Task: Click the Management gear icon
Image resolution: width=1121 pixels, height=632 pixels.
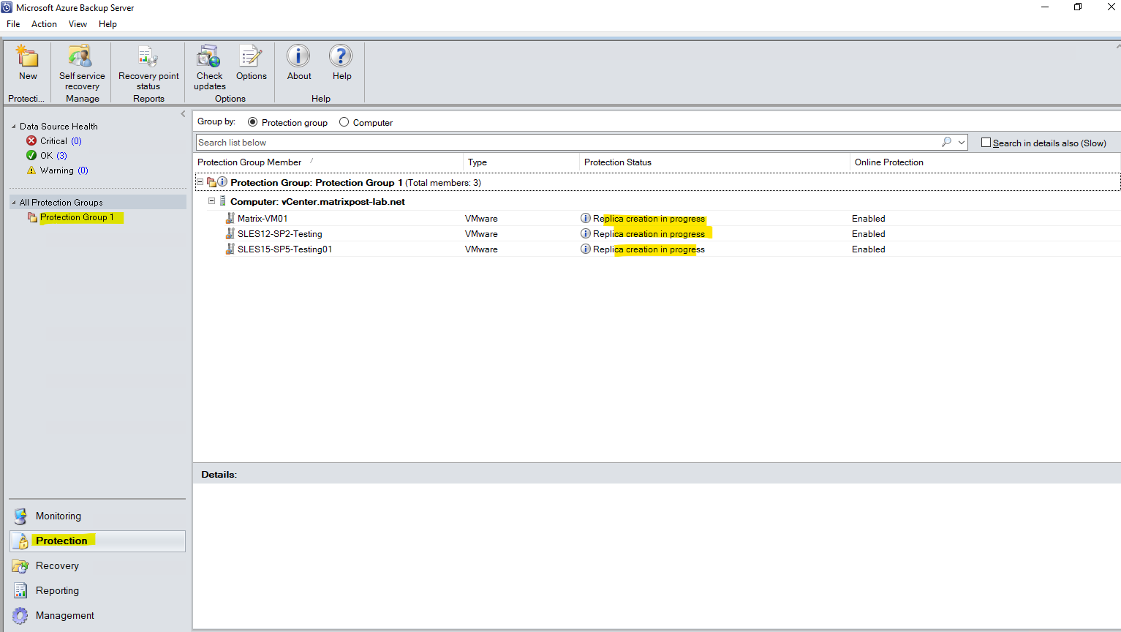Action: click(20, 615)
